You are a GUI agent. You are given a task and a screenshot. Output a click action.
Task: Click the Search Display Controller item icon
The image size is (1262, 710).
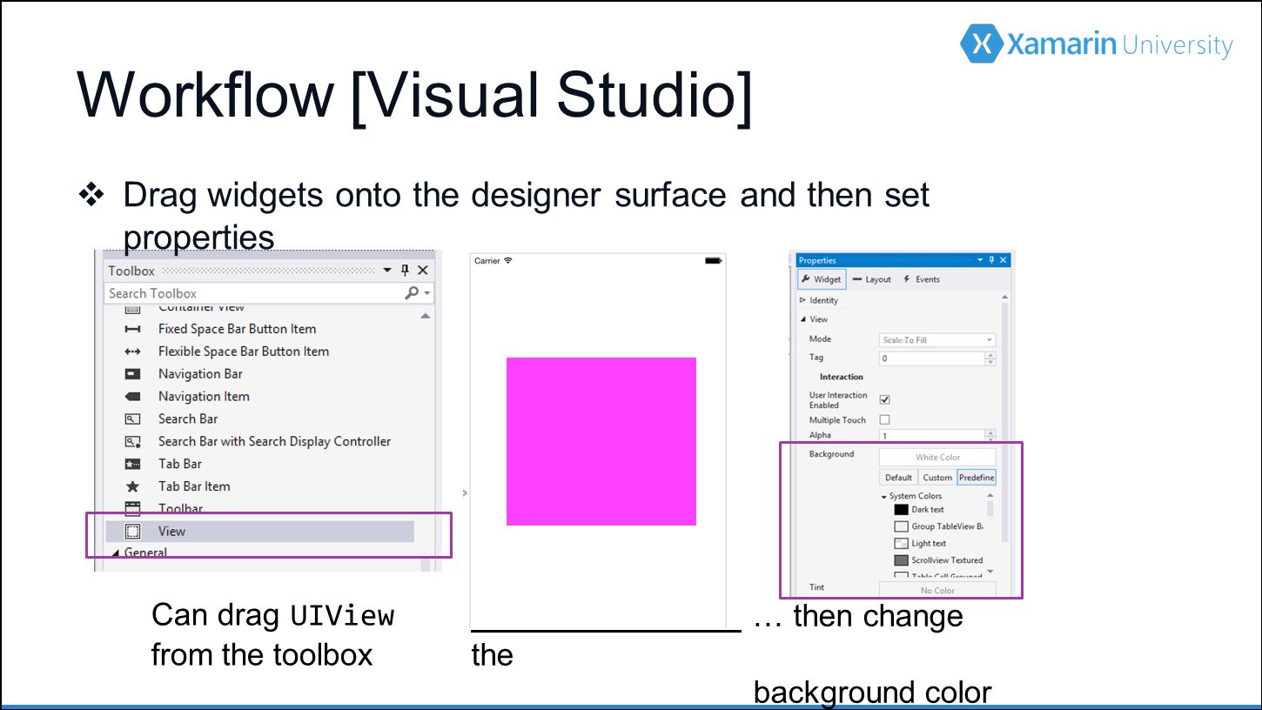[132, 441]
